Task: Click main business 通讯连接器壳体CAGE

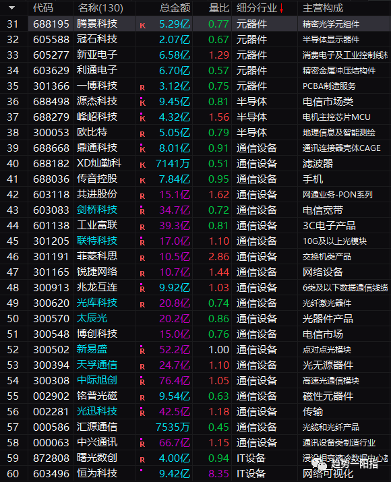Action: (342, 148)
